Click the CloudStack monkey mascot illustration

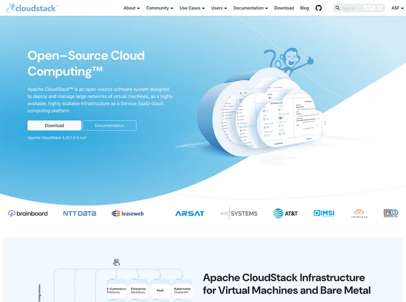[x=290, y=61]
